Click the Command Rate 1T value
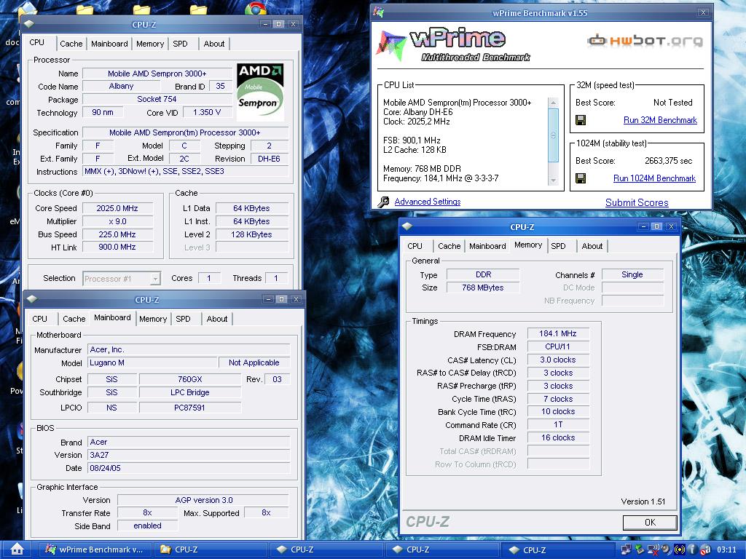746x559 pixels. [558, 424]
